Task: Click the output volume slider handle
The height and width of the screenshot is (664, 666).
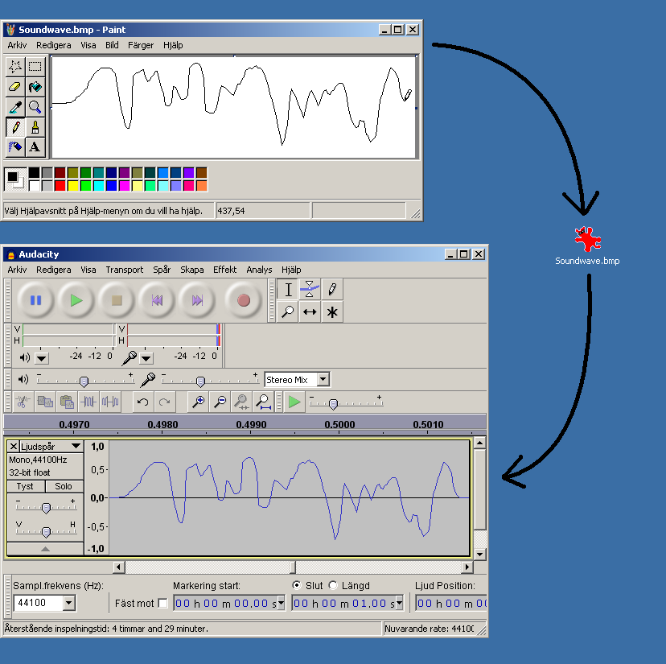Action: click(x=84, y=381)
